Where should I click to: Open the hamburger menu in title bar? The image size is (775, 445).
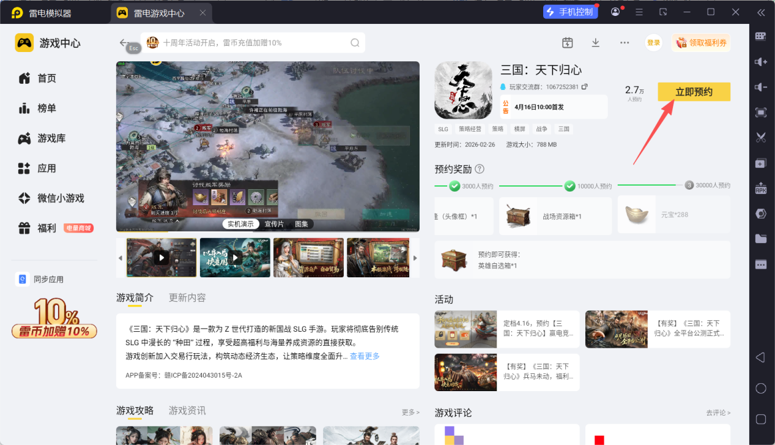[x=639, y=12]
